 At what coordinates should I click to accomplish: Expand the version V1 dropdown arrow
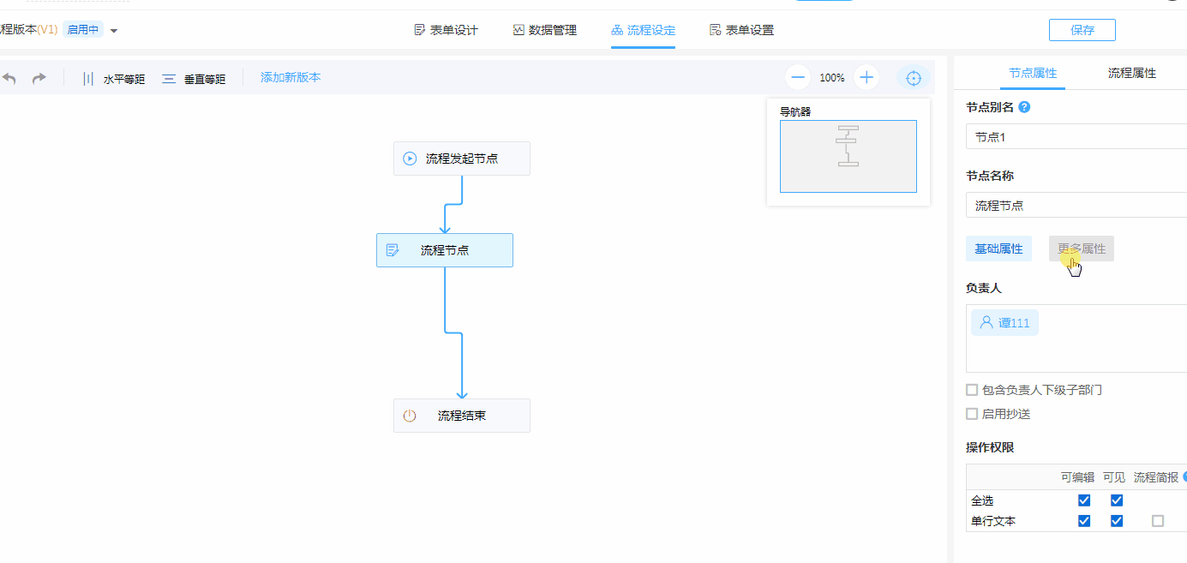pyautogui.click(x=114, y=31)
